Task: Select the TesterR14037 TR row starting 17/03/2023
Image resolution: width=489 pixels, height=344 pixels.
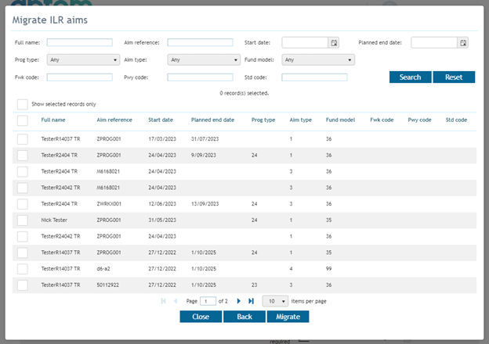Action: pyautogui.click(x=23, y=139)
